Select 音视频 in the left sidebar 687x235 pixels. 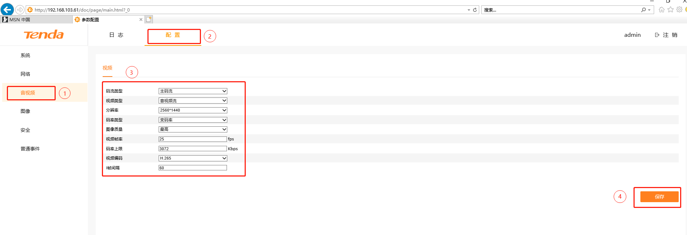pos(28,93)
